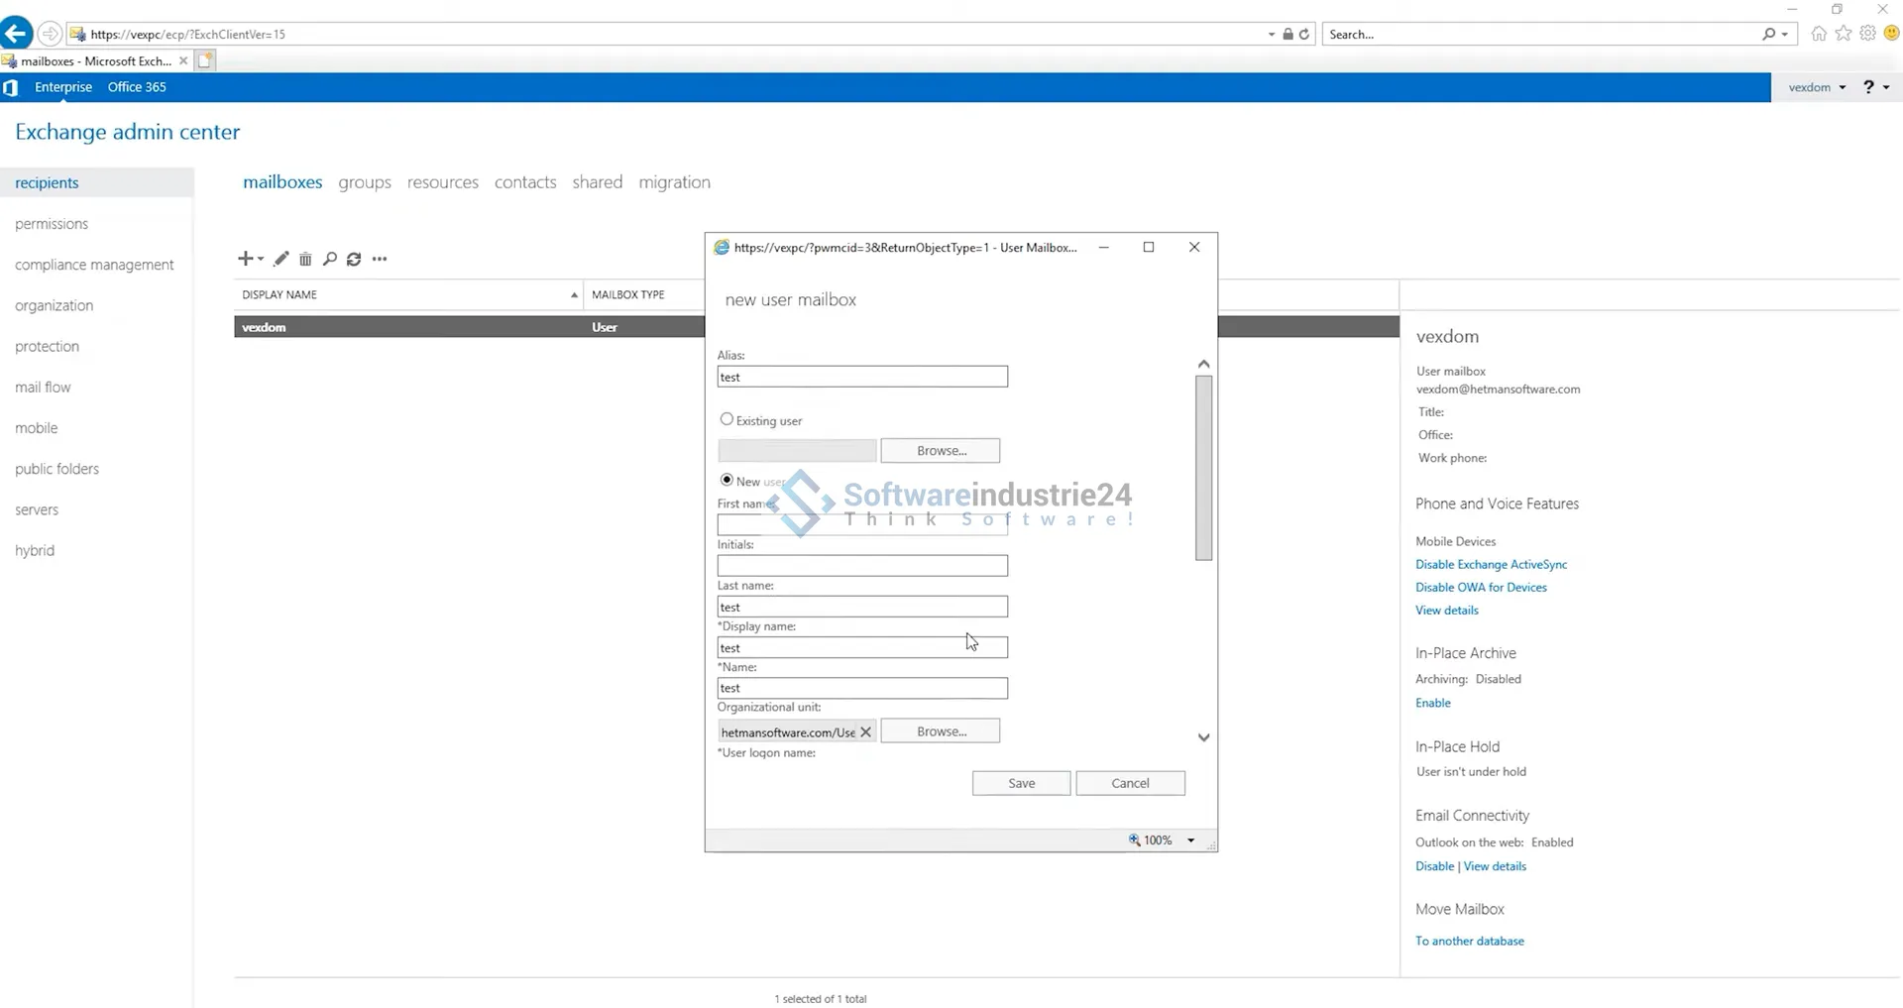Open the more options ellipsis menu
This screenshot has height=1008, width=1903.
pyautogui.click(x=380, y=259)
